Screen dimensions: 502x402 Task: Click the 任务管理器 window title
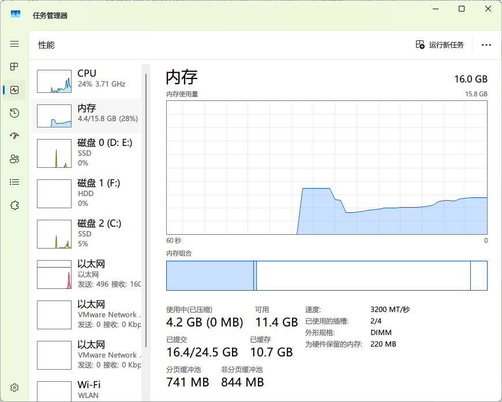click(x=50, y=16)
